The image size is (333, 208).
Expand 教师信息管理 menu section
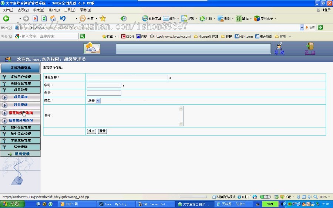[20, 127]
